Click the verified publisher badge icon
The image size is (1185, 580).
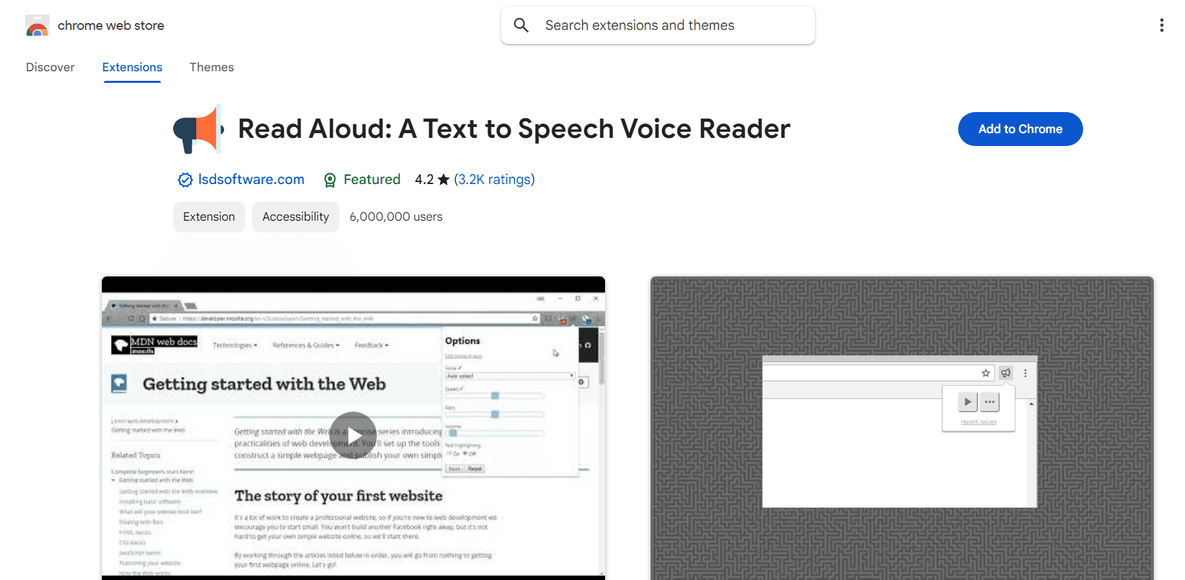tap(185, 180)
